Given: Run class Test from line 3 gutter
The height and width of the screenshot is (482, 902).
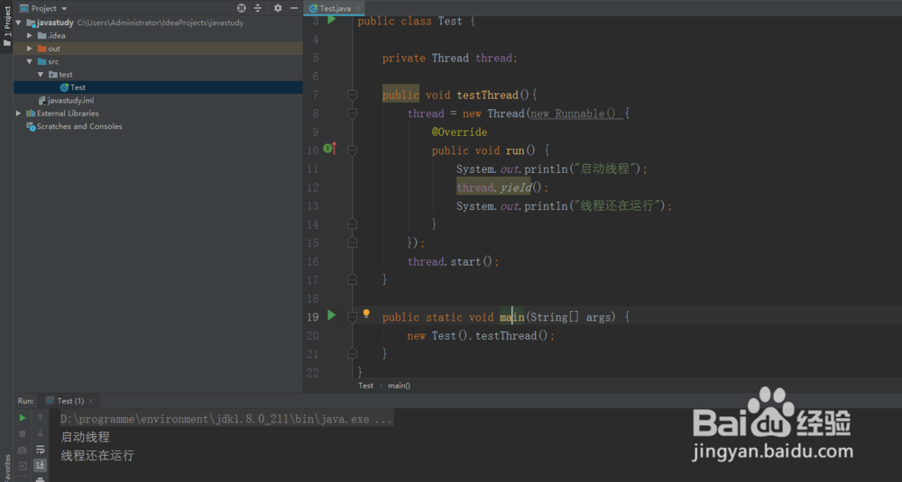Looking at the screenshot, I should click(331, 20).
